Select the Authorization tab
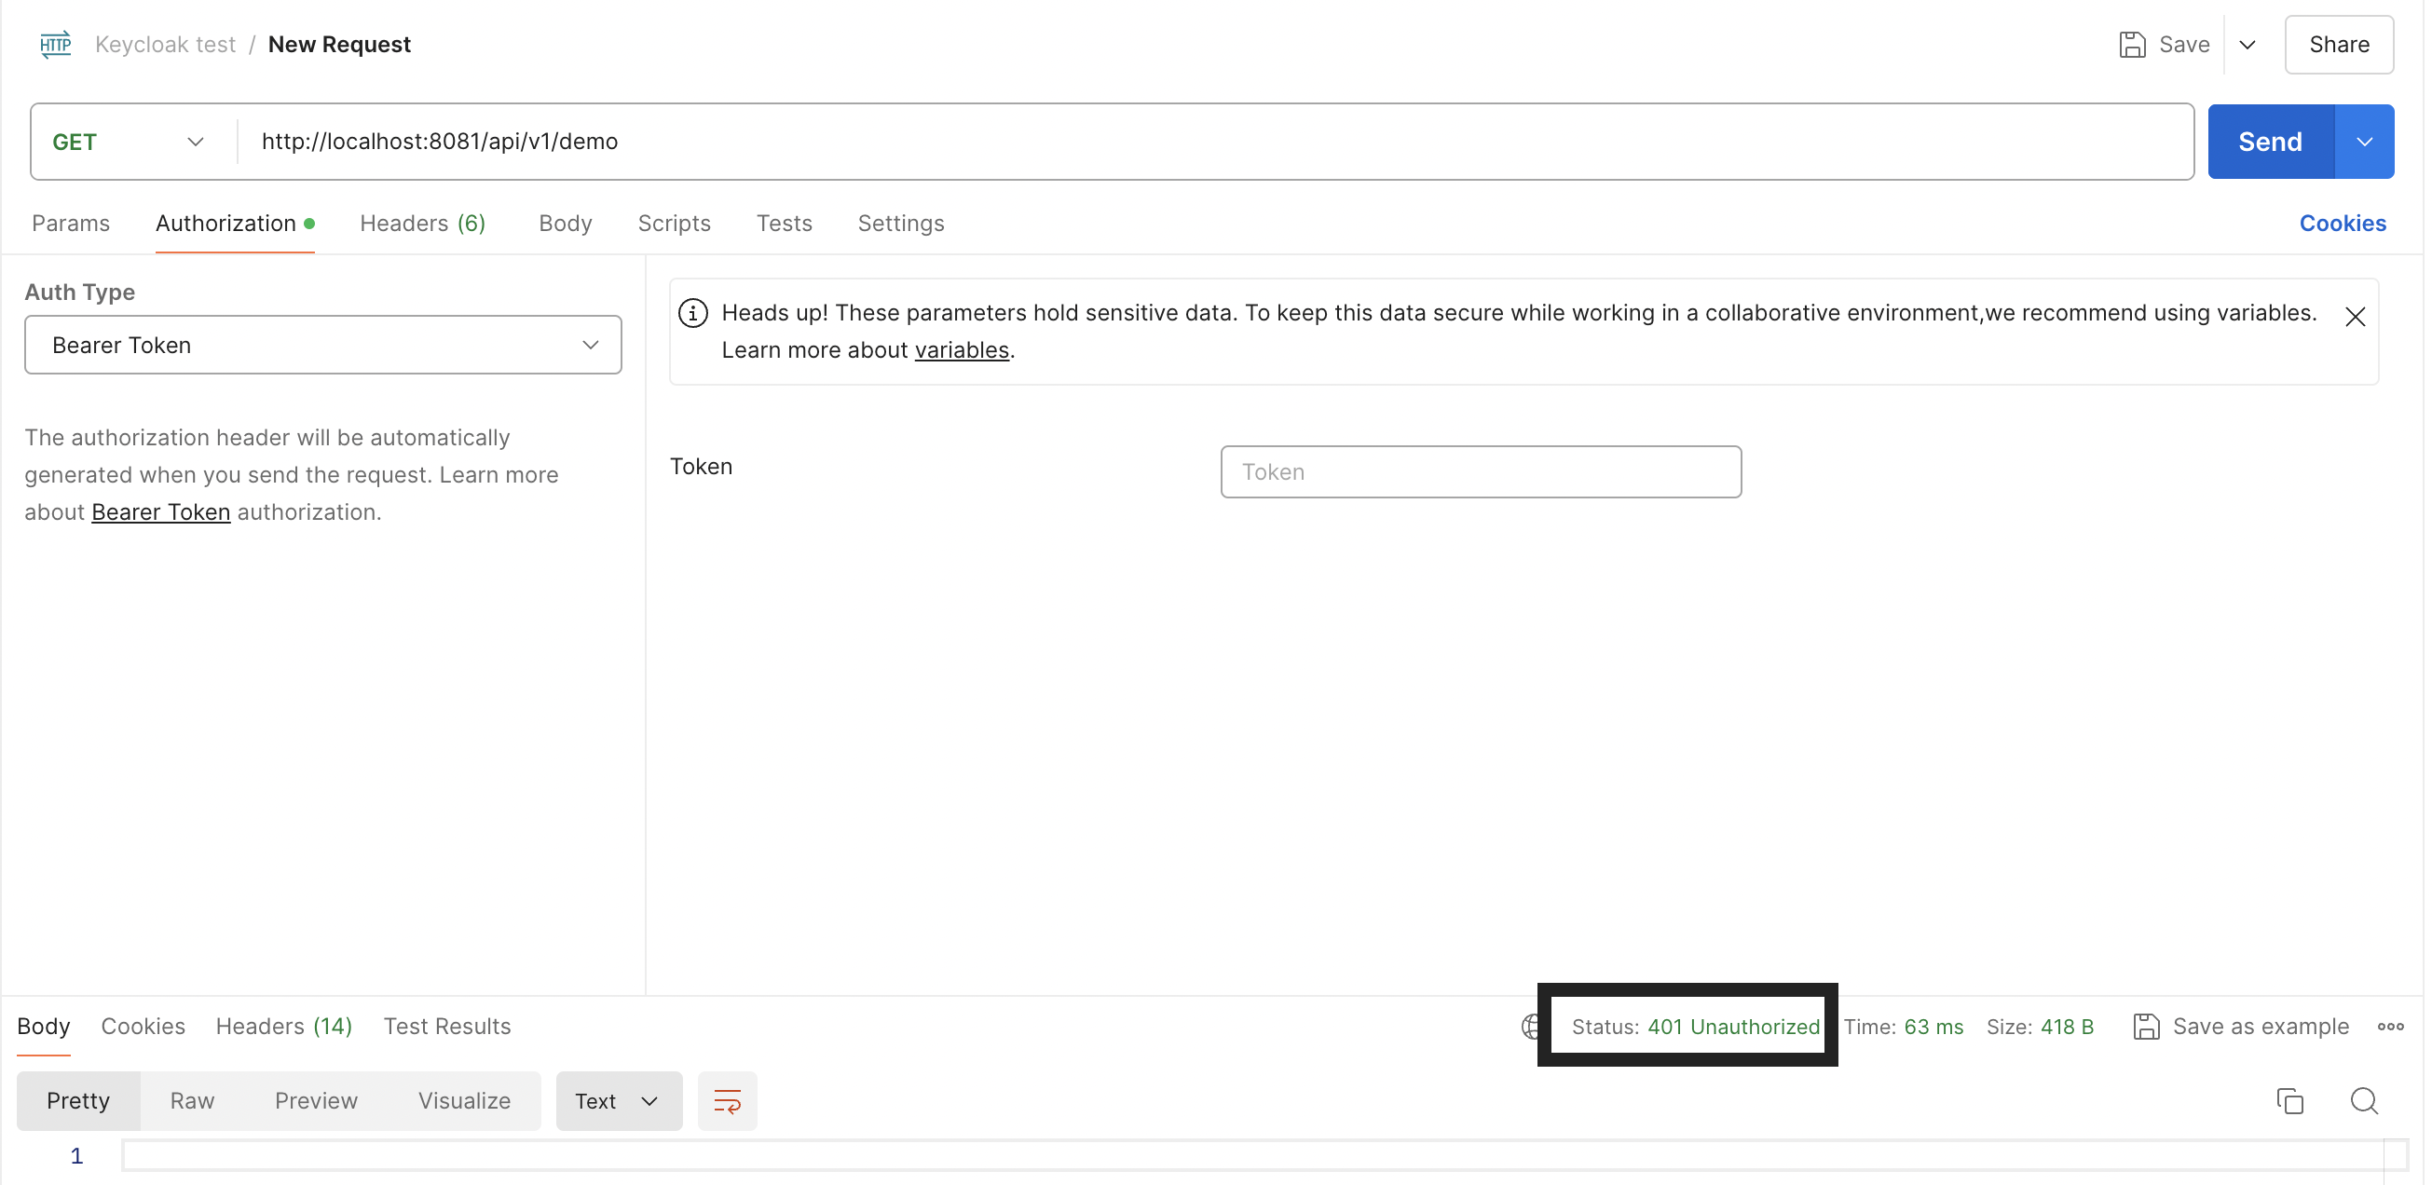Image resolution: width=2432 pixels, height=1185 pixels. (234, 224)
